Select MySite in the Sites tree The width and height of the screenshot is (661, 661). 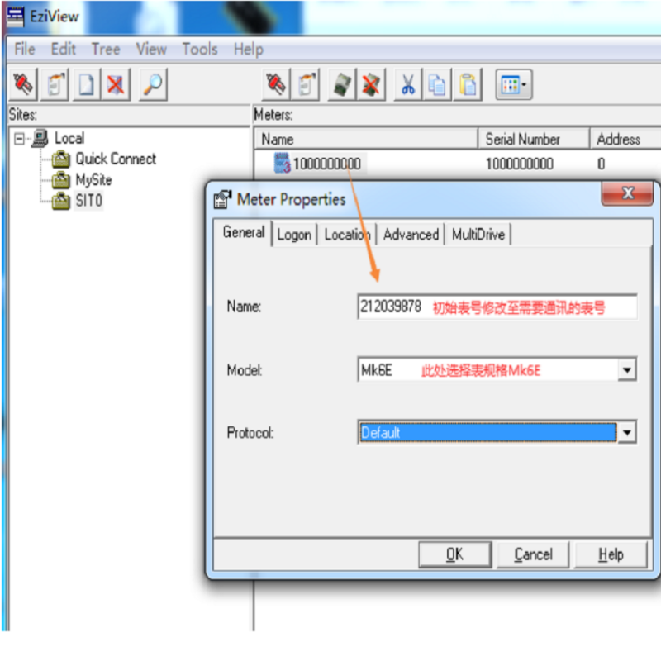pos(93,180)
